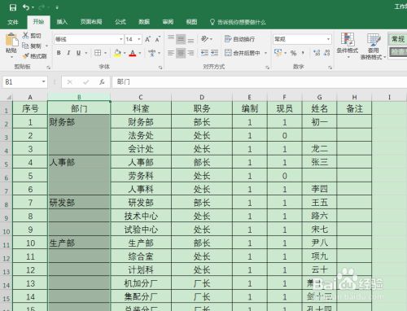Click cell containing 技术中心

pyautogui.click(x=141, y=216)
